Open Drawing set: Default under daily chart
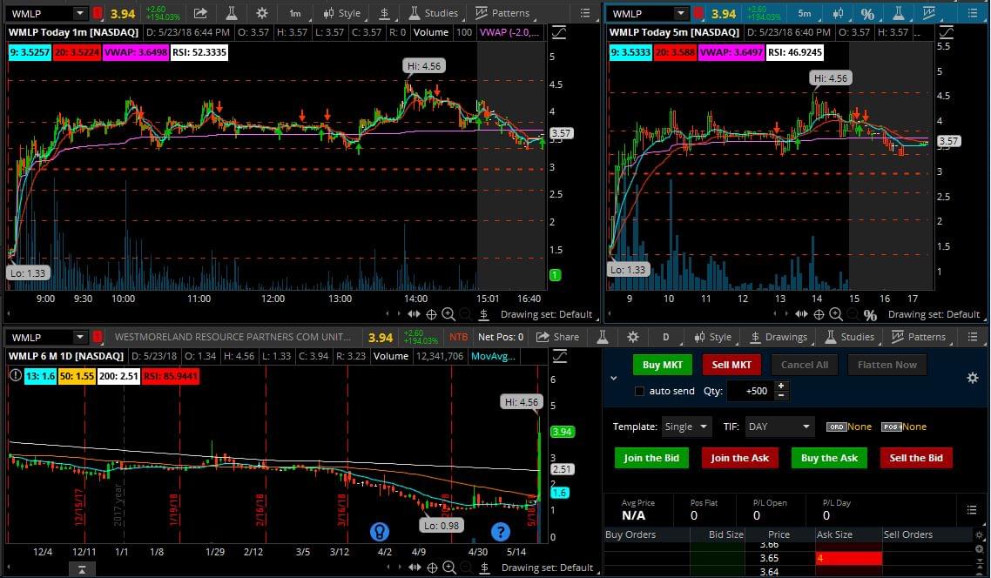The height and width of the screenshot is (578, 991). (548, 568)
